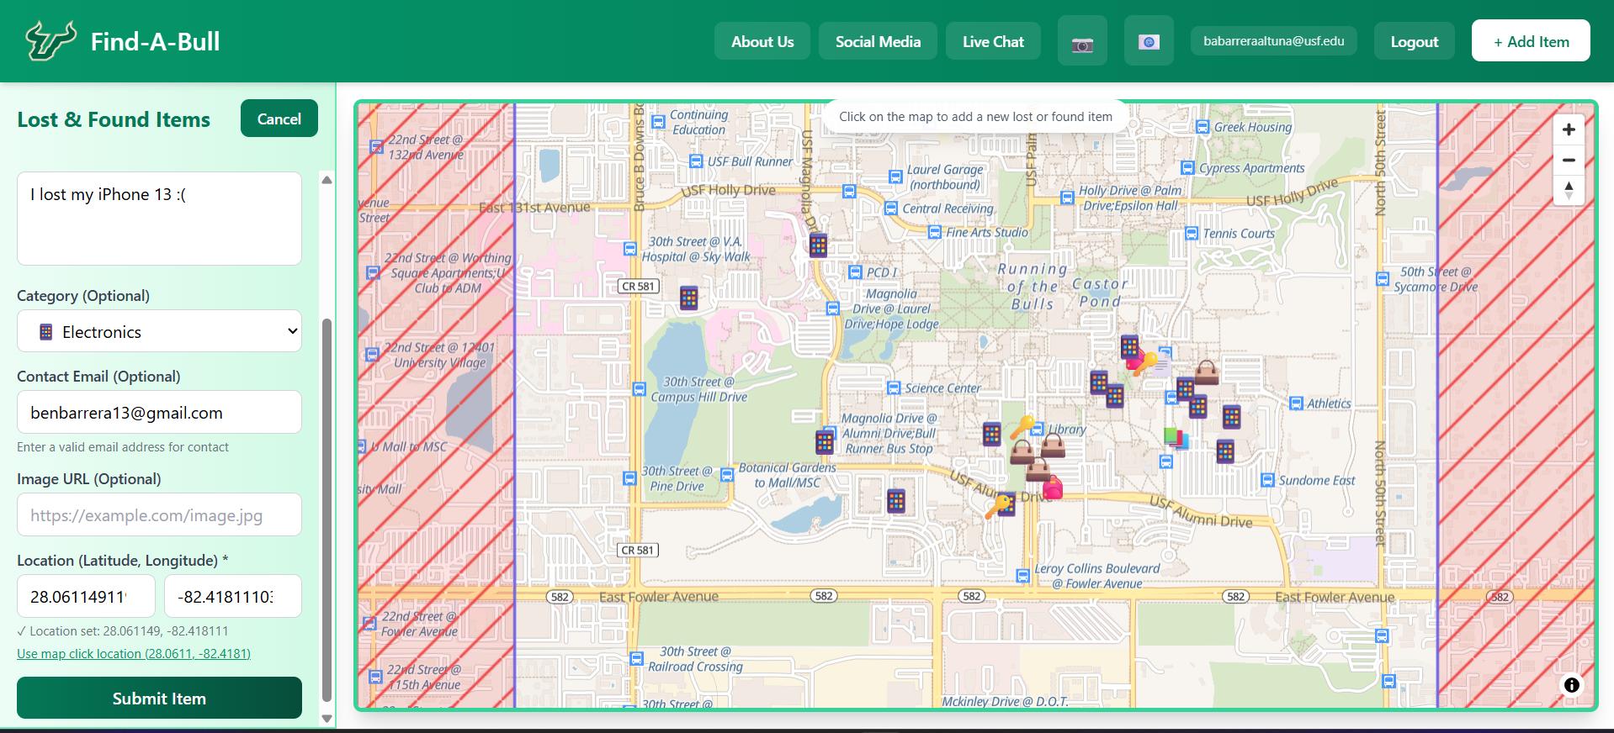The width and height of the screenshot is (1614, 733).
Task: Click the Find-A-Bull title
Action: pos(155,41)
